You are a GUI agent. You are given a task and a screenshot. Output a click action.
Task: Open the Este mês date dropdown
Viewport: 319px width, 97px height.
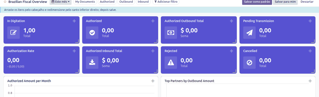(61, 2)
